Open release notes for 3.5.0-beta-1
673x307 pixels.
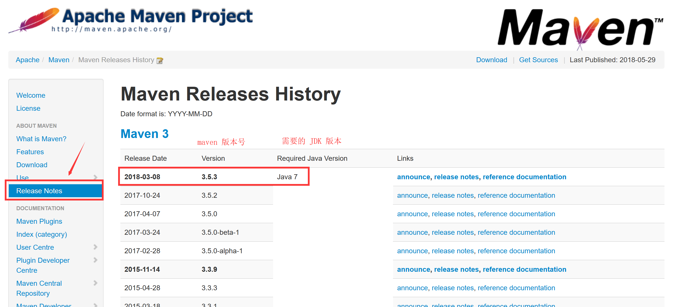[453, 232]
